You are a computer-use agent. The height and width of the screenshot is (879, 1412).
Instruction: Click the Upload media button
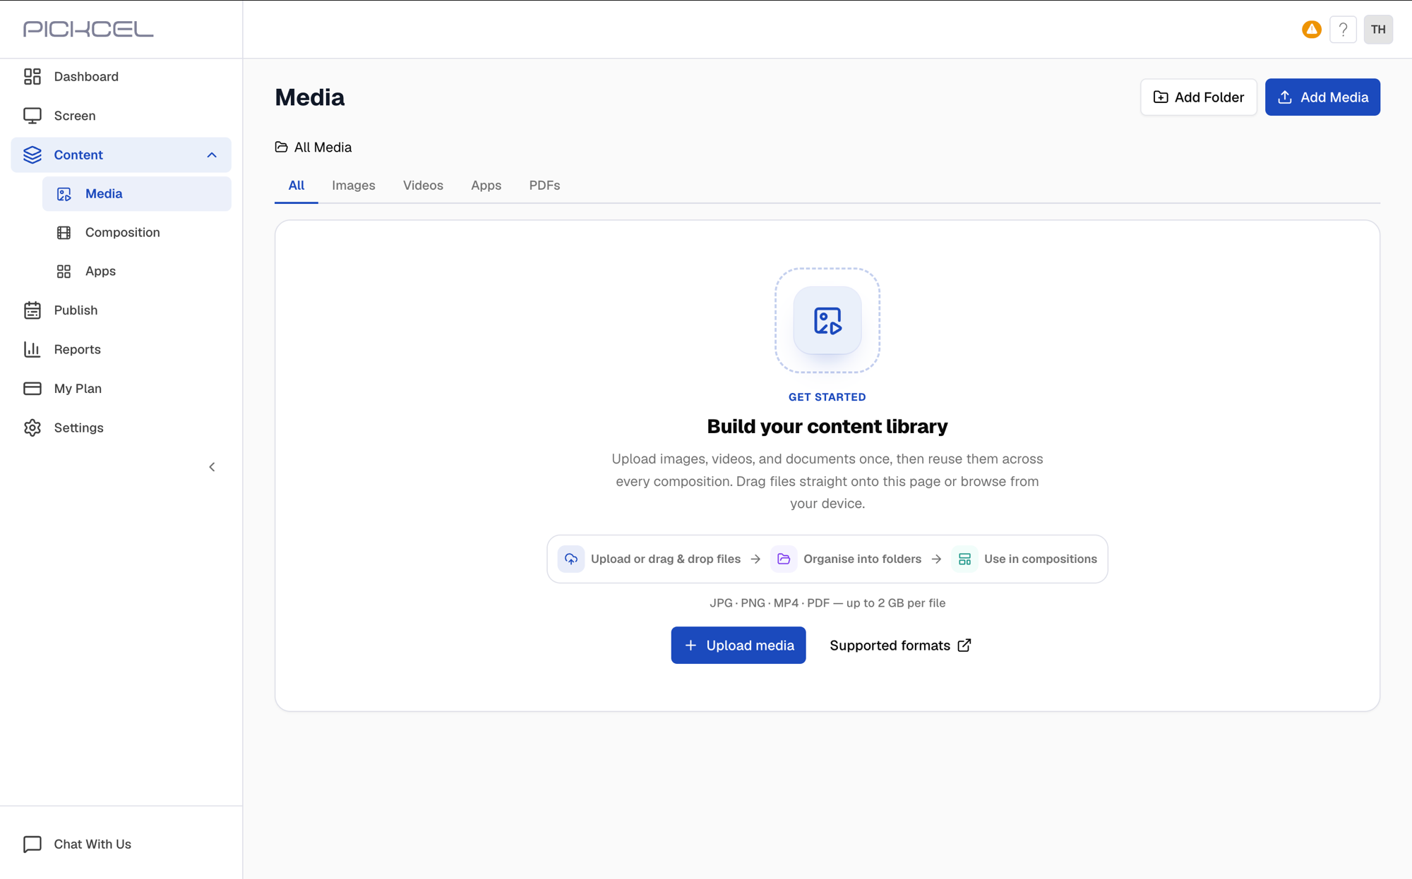[738, 645]
